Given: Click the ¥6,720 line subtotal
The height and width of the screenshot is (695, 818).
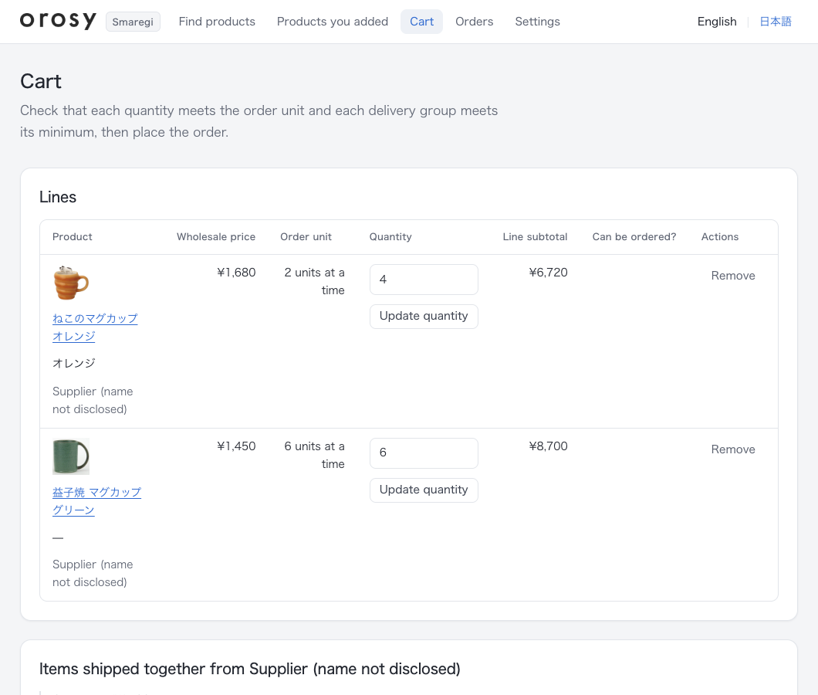Looking at the screenshot, I should pos(548,273).
